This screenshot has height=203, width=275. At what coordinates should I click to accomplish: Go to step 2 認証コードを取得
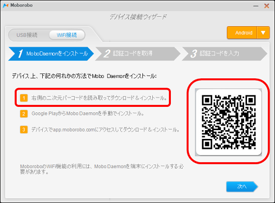(x=138, y=54)
